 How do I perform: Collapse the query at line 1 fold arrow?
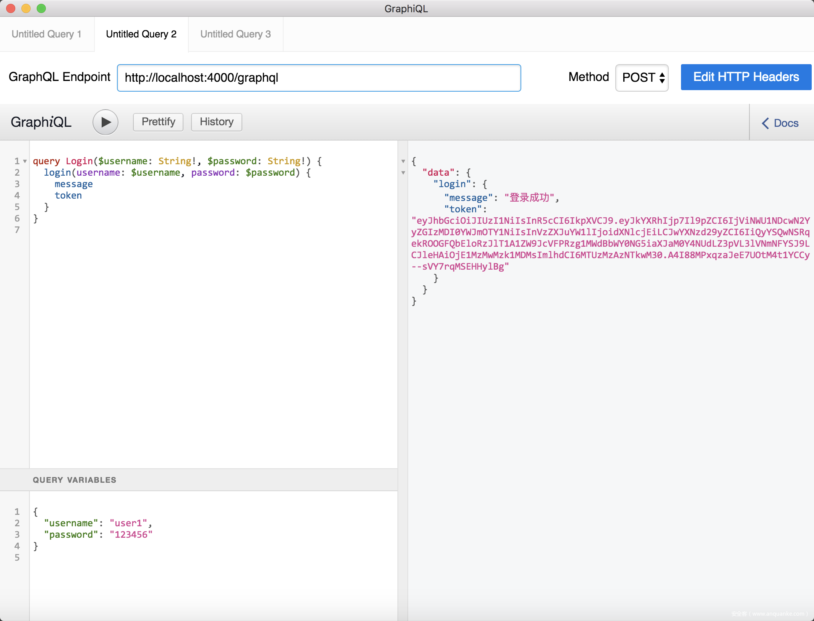pos(25,161)
